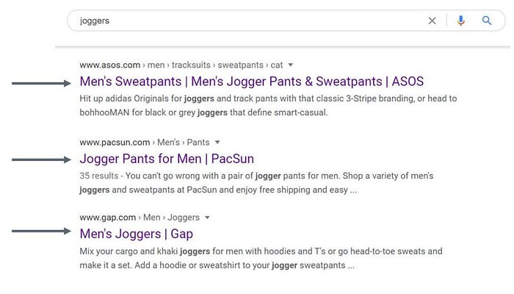Start voice search with the microphone icon

pyautogui.click(x=461, y=21)
